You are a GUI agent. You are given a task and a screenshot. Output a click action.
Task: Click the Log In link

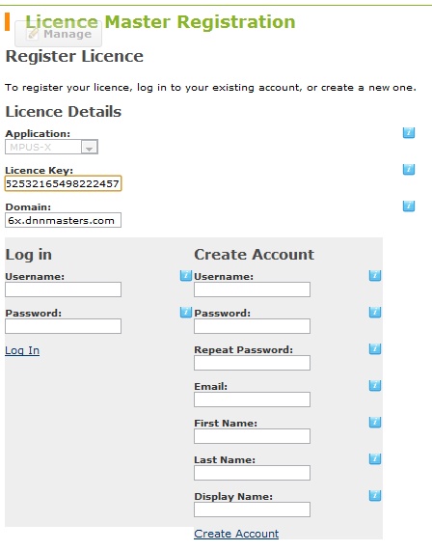22,350
